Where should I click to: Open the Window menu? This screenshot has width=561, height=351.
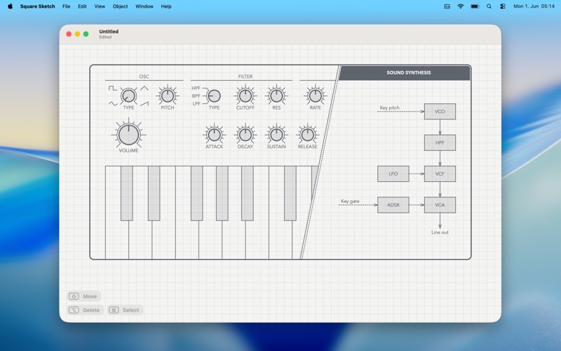click(x=144, y=6)
